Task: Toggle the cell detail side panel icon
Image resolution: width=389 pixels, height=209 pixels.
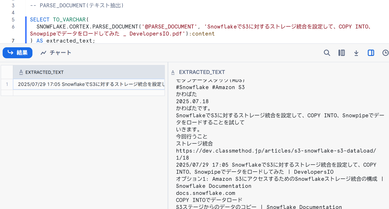Action: click(x=371, y=53)
